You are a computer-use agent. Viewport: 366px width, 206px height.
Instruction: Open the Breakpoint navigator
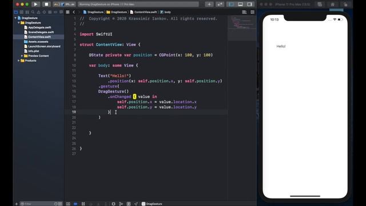click(55, 12)
